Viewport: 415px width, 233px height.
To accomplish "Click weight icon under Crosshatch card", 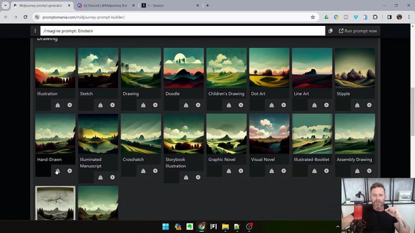I will click(143, 171).
